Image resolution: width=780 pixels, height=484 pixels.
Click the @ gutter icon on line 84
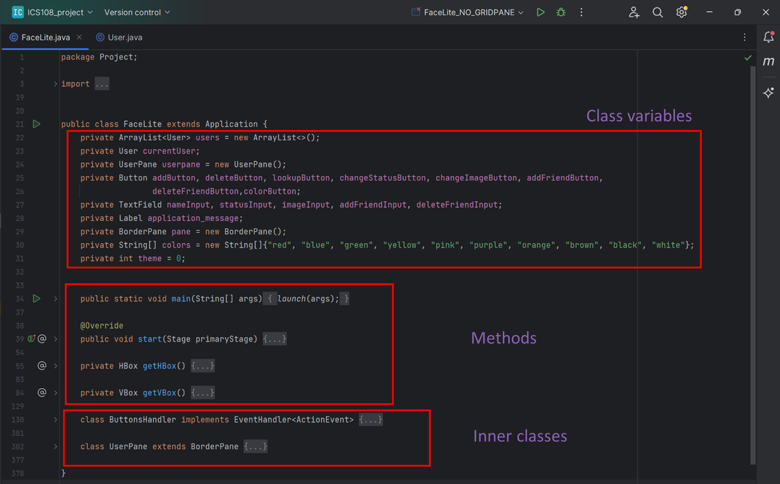coord(42,393)
